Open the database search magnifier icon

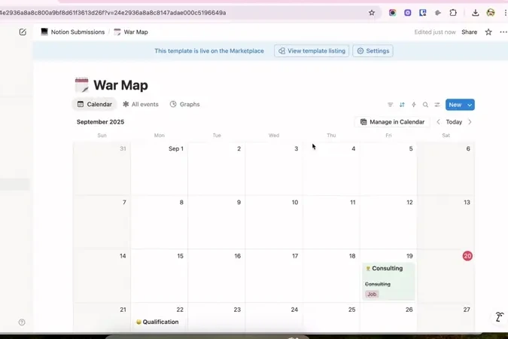click(x=425, y=105)
